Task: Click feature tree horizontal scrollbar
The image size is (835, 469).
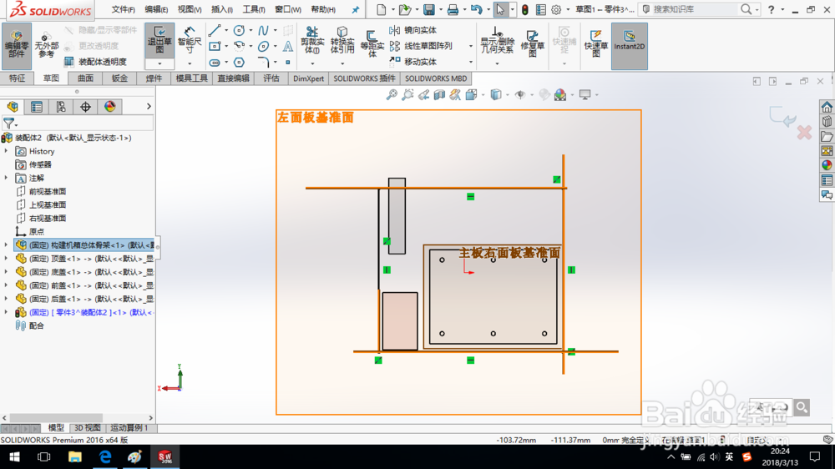Action: click(55, 418)
